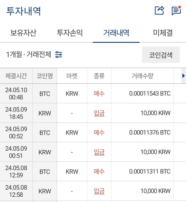186x202 pixels.
Task: Open the transaction filter settings icon
Action: pos(59,54)
